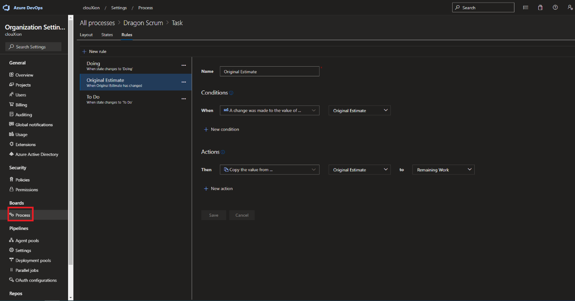Screen dimensions: 575x301
Task: Click the rule Name input field
Action: pyautogui.click(x=269, y=71)
